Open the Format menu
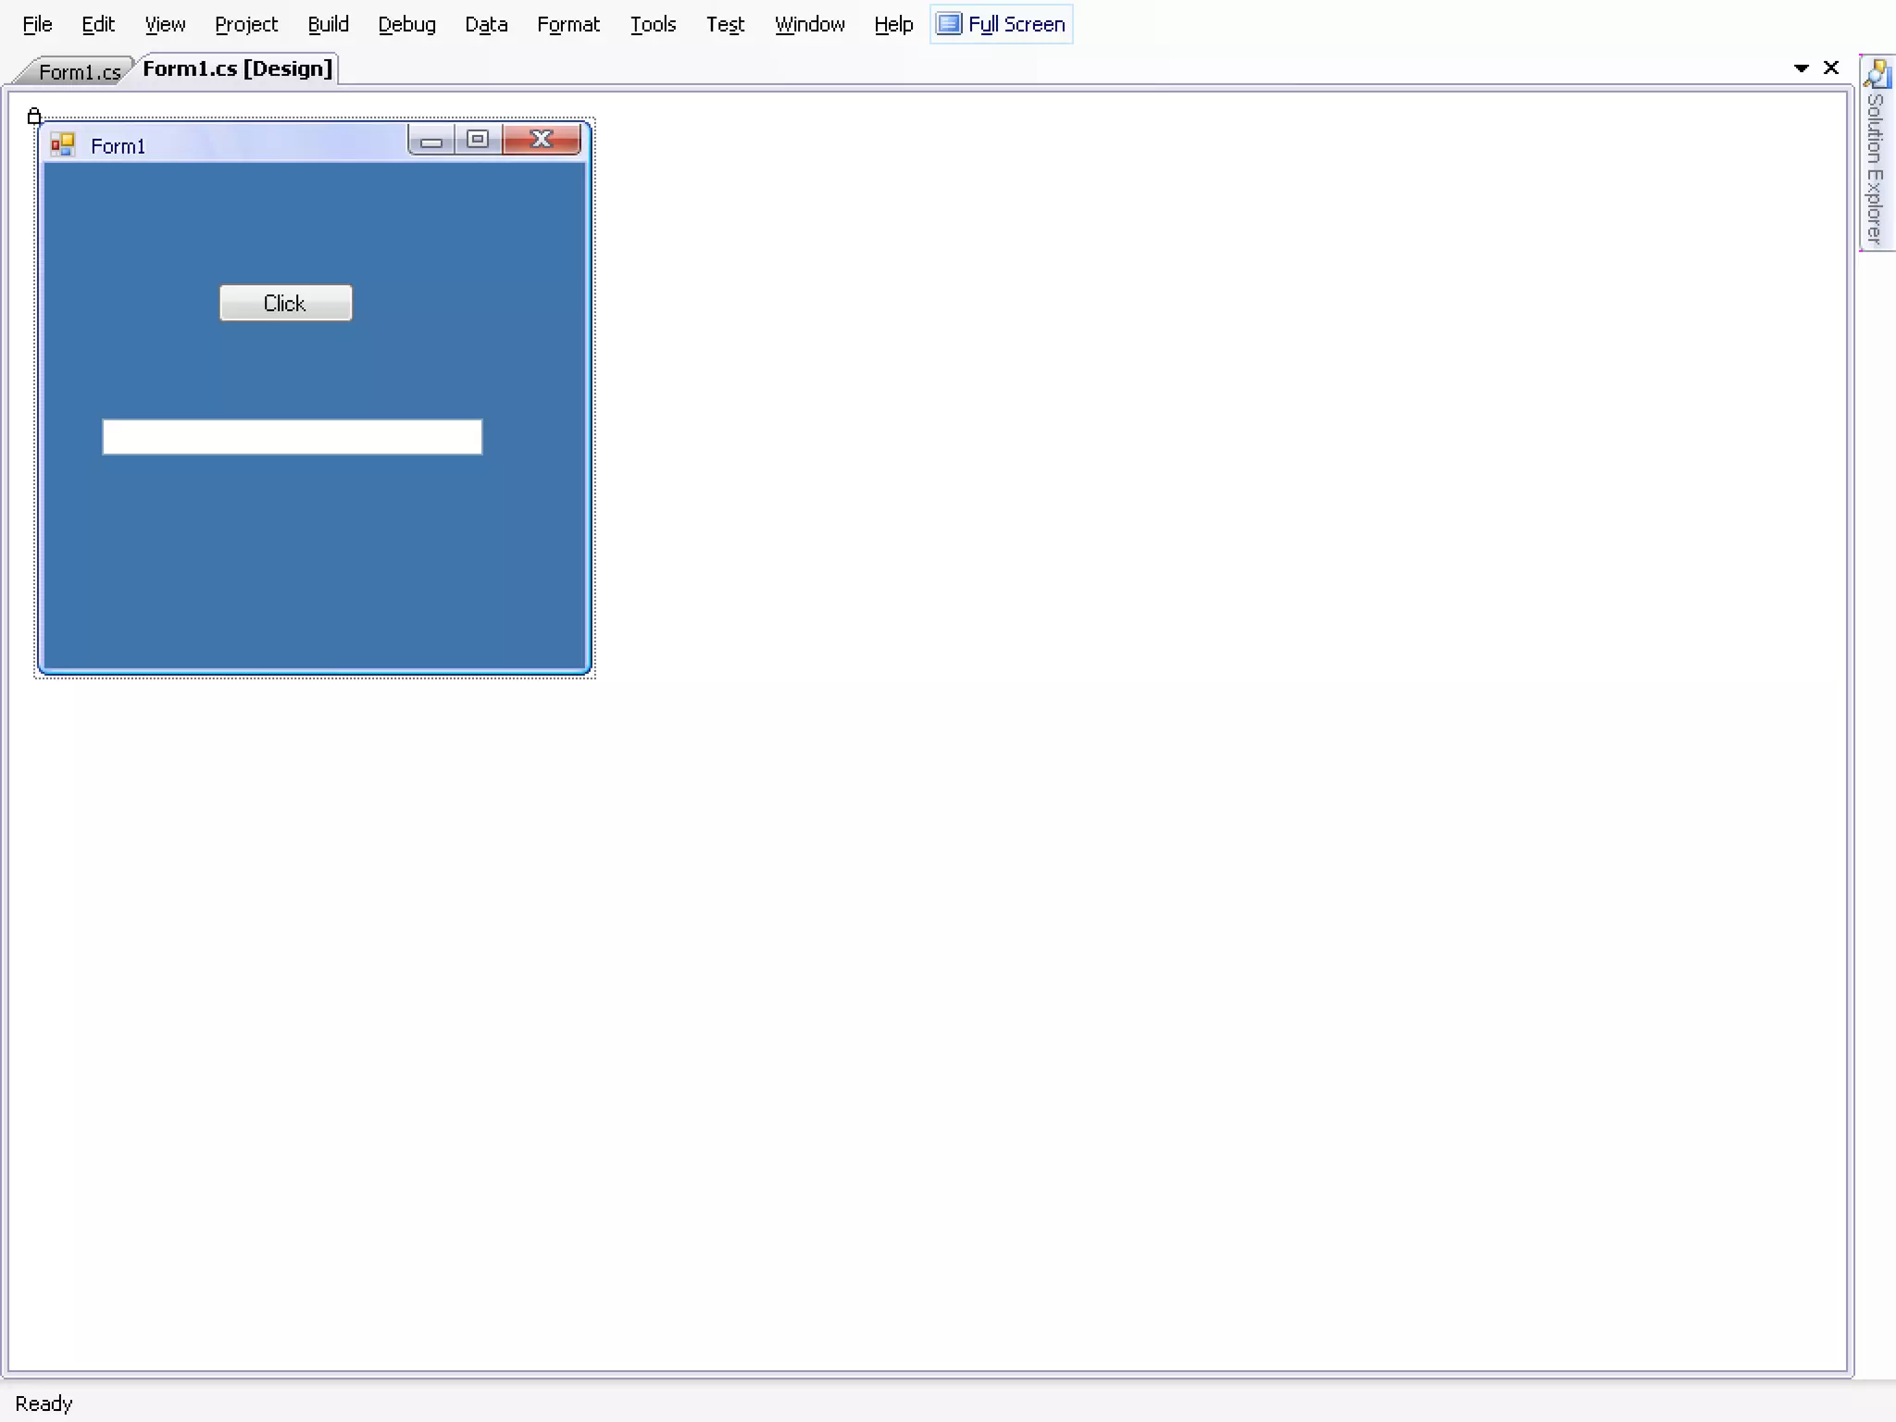Screen dimensions: 1896x1422 pos(568,24)
